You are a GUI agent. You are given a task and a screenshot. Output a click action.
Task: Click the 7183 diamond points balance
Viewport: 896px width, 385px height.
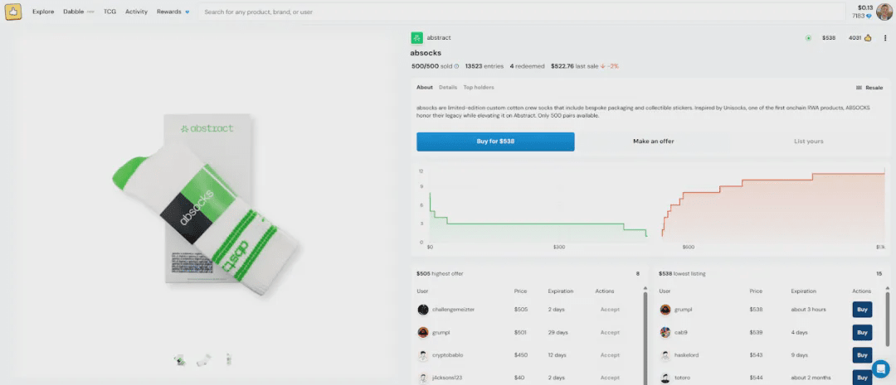[862, 16]
